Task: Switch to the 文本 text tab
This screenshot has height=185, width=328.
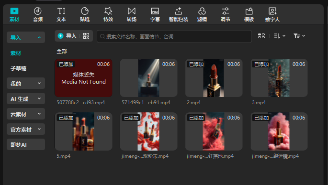Action: (x=61, y=14)
